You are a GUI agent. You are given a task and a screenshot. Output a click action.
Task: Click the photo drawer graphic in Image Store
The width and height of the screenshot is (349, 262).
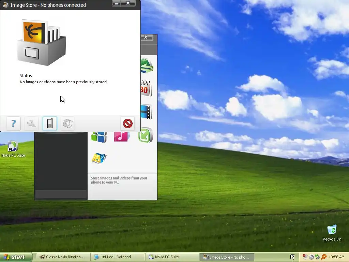click(42, 43)
